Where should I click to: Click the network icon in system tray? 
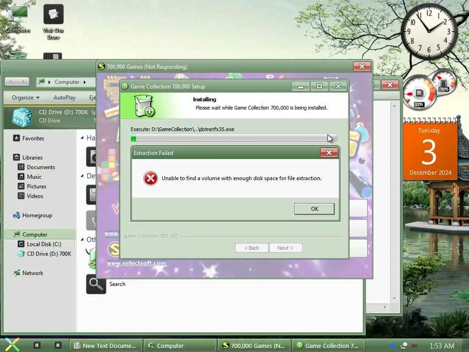click(404, 346)
